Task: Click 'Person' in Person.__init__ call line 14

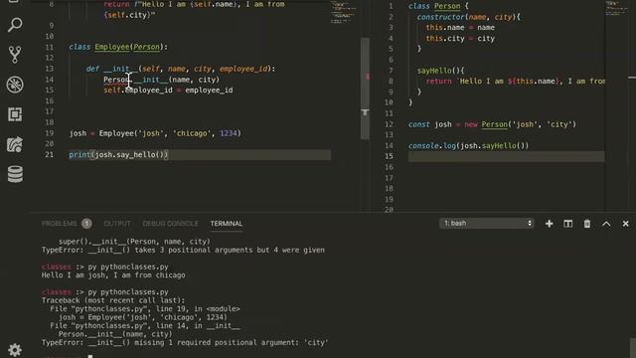Action: 116,80
